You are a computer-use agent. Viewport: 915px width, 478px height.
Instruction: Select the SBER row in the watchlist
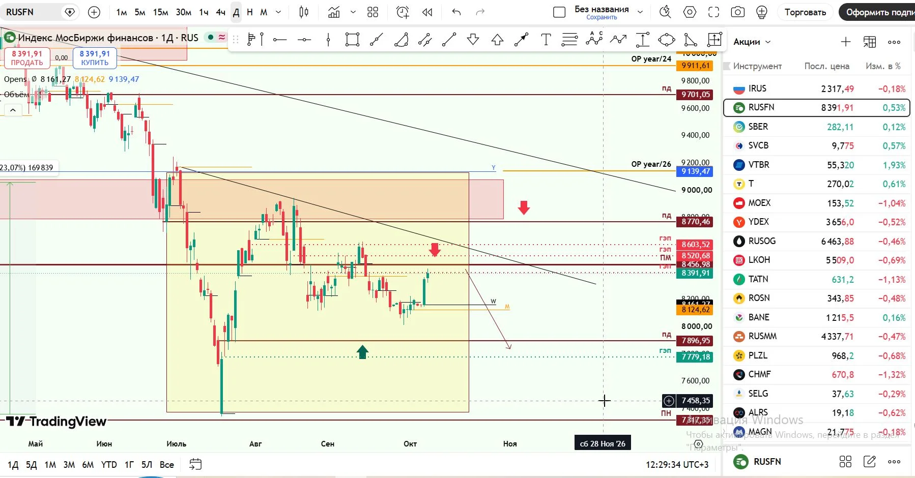817,127
